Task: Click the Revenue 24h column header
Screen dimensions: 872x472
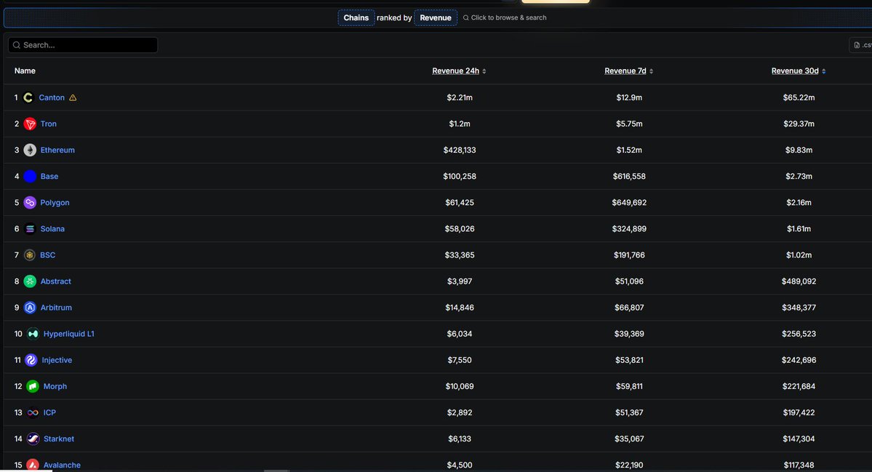Action: point(455,71)
